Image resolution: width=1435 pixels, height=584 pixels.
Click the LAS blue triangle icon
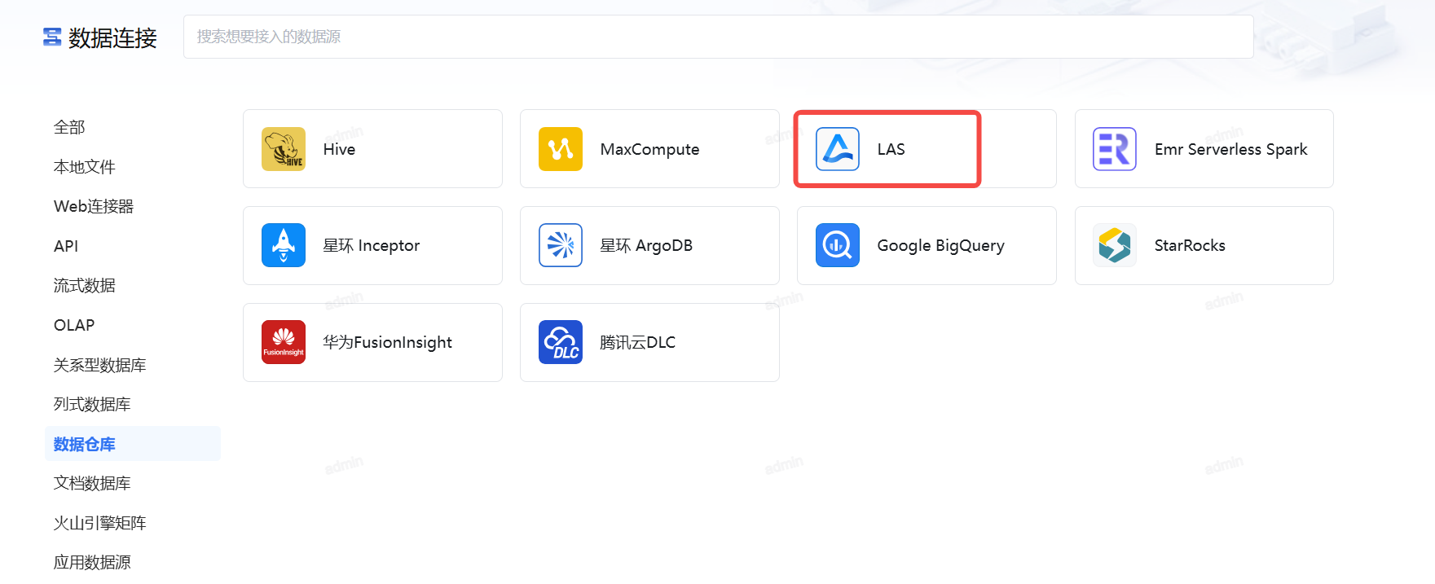click(838, 149)
